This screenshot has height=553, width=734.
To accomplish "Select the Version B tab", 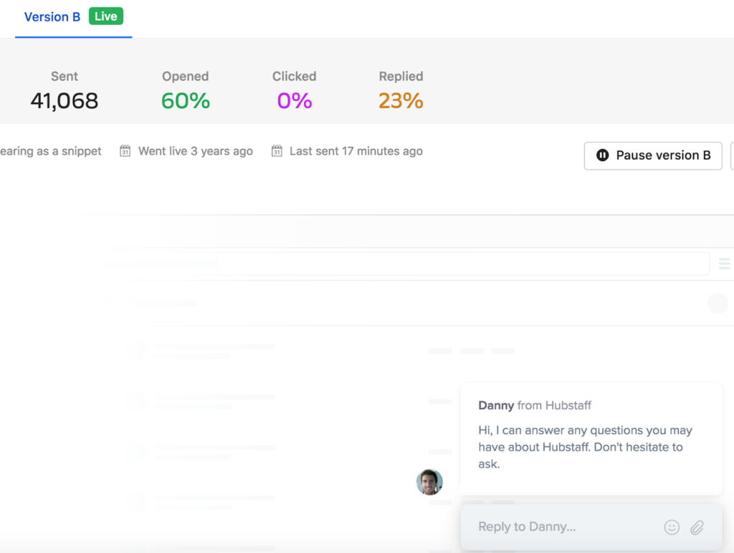I will pyautogui.click(x=52, y=17).
